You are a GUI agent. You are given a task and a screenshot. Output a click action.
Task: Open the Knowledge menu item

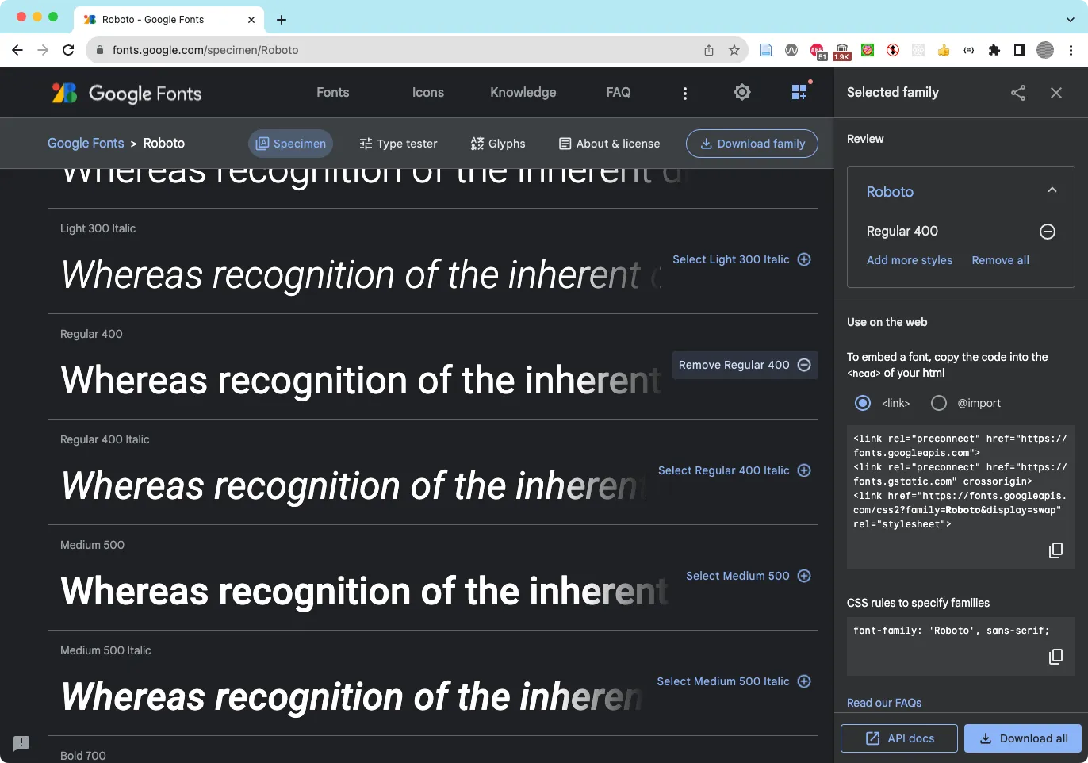pos(523,92)
